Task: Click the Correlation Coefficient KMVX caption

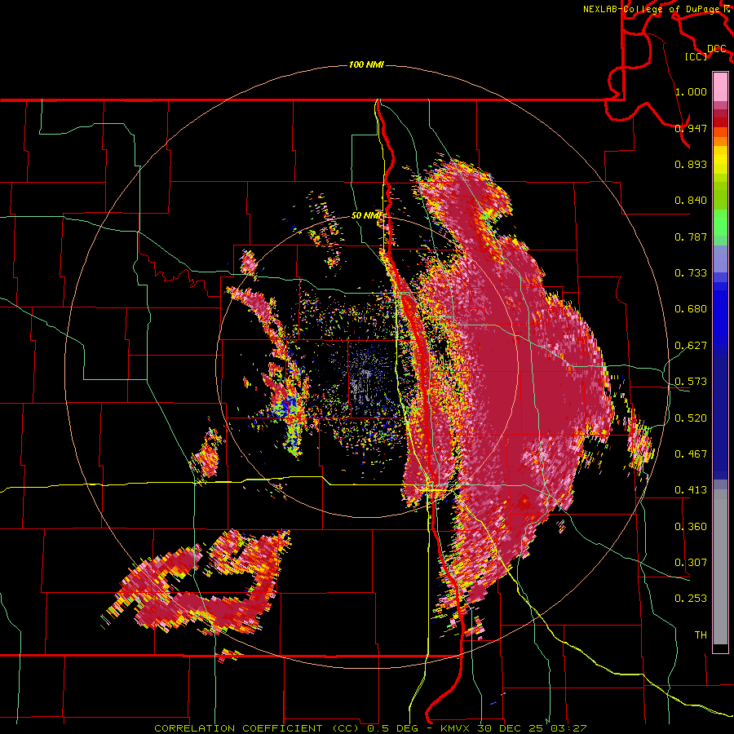Action: (x=370, y=728)
